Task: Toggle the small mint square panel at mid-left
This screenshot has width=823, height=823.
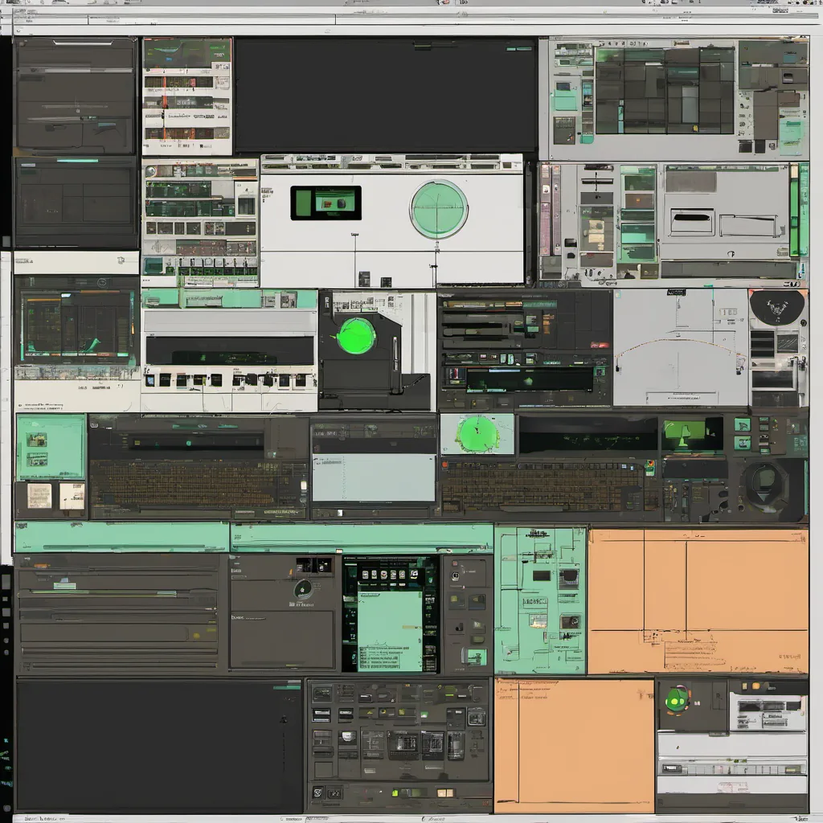Action: [x=51, y=447]
